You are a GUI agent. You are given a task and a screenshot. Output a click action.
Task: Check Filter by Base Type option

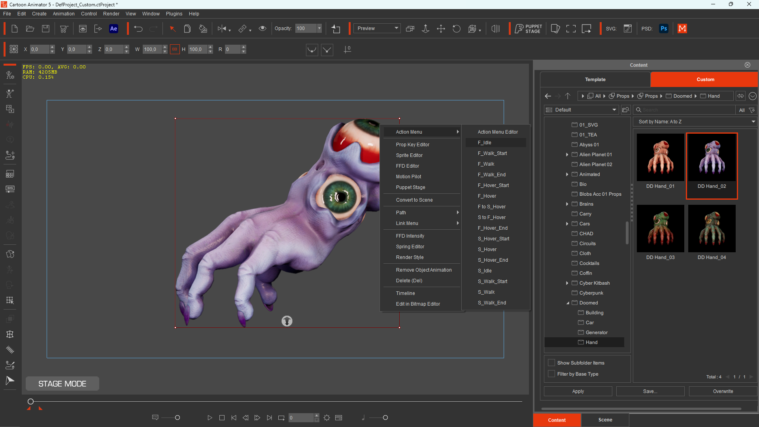pos(551,374)
